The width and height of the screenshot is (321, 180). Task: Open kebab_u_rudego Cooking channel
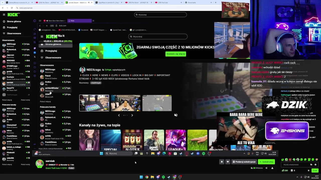click(16, 148)
